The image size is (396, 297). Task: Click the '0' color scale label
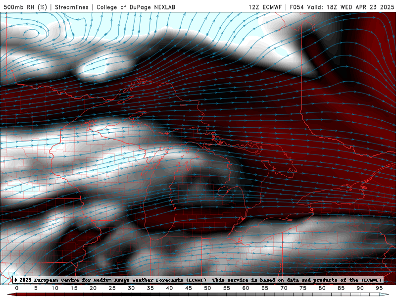tap(17, 288)
